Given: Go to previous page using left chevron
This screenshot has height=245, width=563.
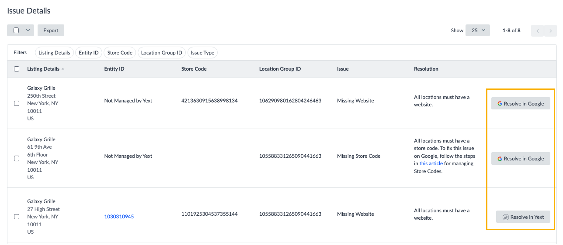Looking at the screenshot, I should (x=537, y=31).
